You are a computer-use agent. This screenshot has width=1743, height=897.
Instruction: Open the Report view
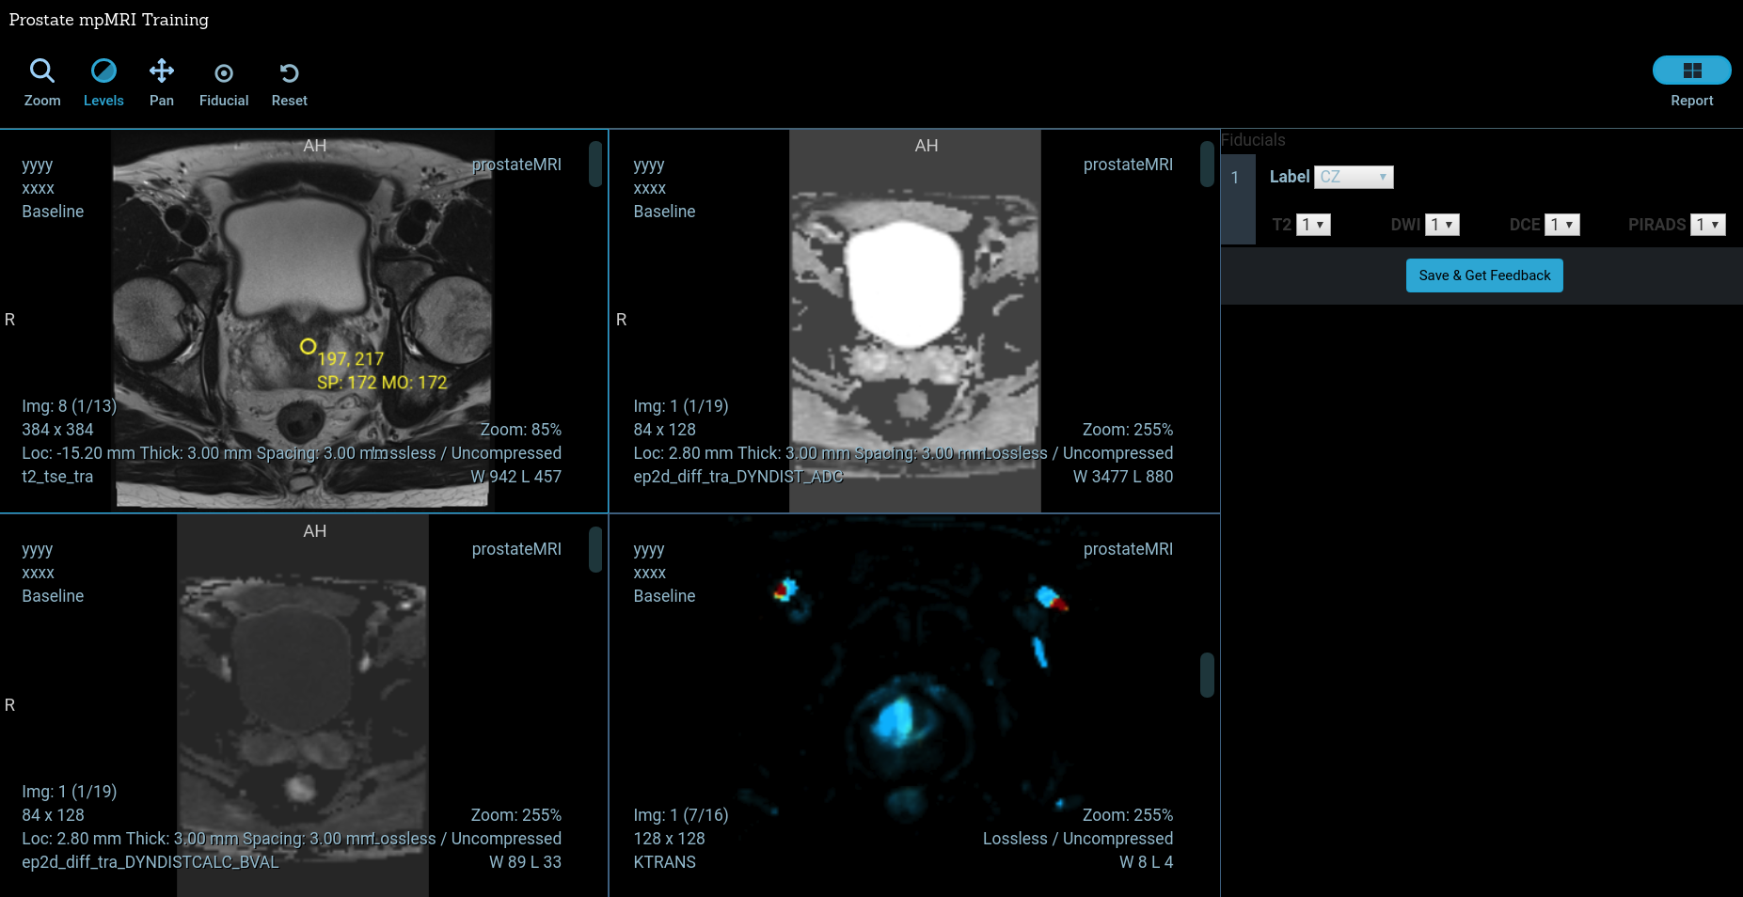[1690, 70]
